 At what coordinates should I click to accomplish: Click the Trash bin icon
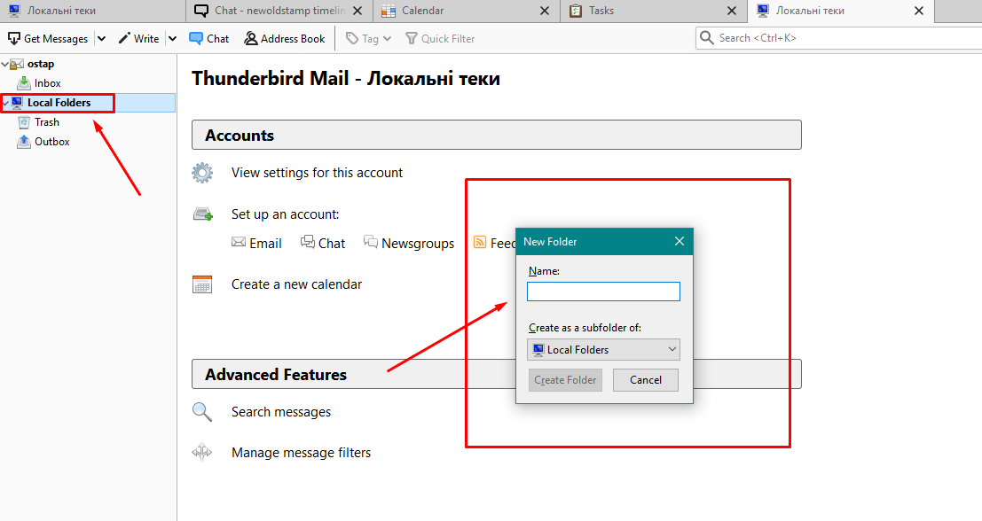pyautogui.click(x=24, y=122)
